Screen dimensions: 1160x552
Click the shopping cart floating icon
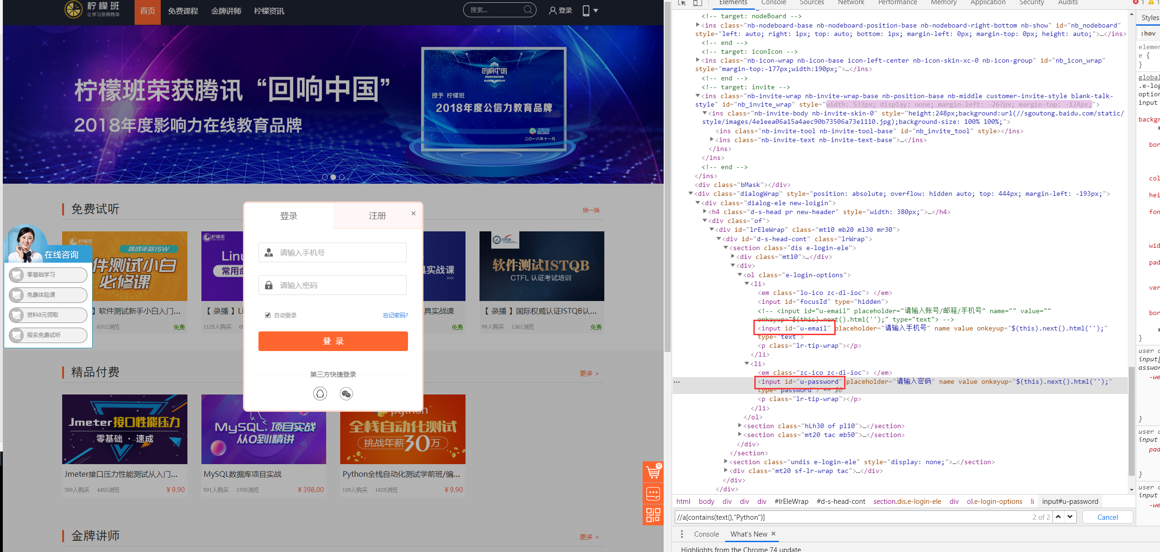[653, 472]
